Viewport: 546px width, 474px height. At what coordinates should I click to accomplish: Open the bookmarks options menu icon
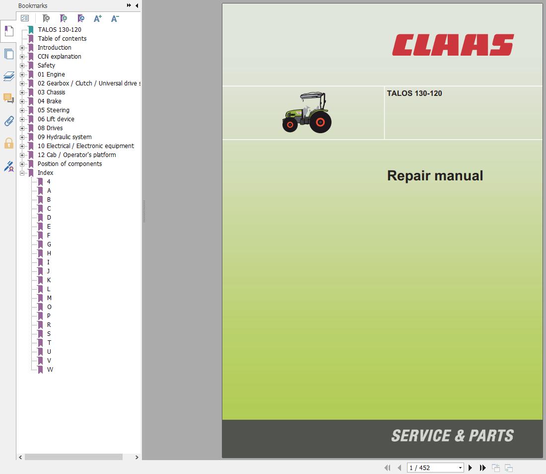tap(25, 18)
